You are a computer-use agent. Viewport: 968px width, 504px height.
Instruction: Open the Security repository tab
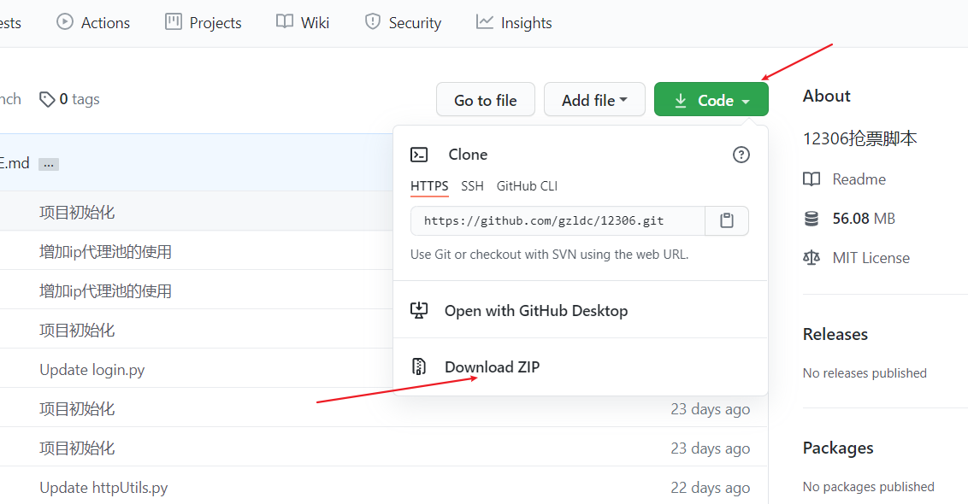tap(403, 23)
